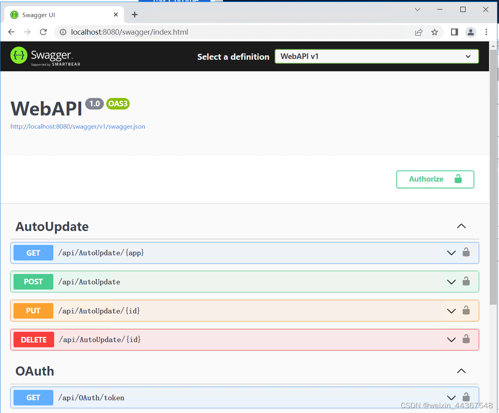Expand DELETE /api/AutoUpdate/{id} with its chevron

tap(451, 340)
